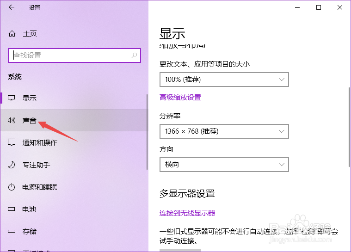351x252 pixels.
Task: Expand the 100% (推荐) scale dropdown
Action: tap(224, 80)
